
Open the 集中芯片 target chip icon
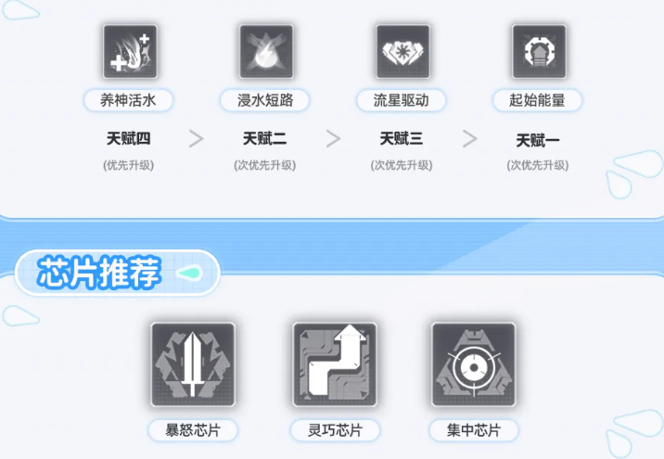[x=474, y=364]
